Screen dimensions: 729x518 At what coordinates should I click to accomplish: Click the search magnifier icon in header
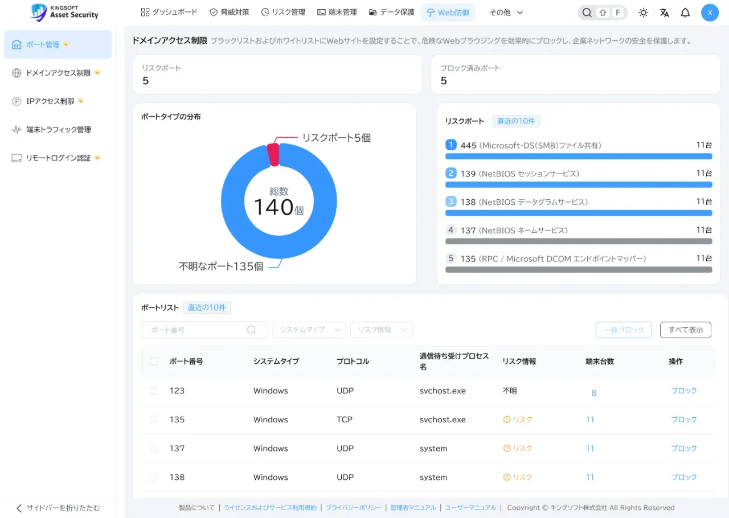click(x=587, y=13)
